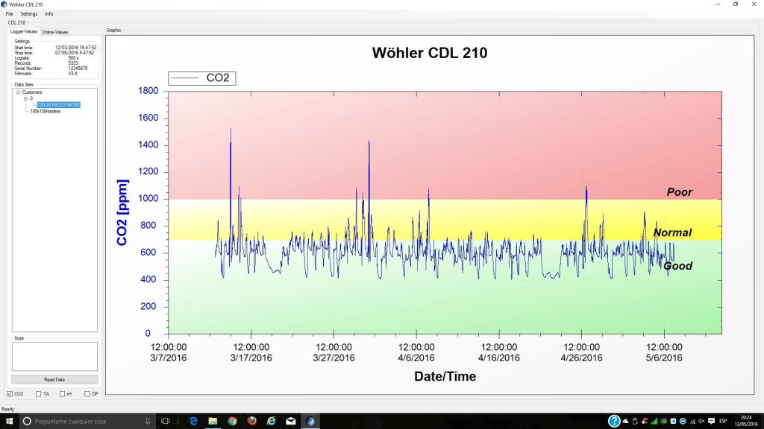This screenshot has height=429, width=764.
Task: Enable the rH checkbox
Action: [63, 394]
